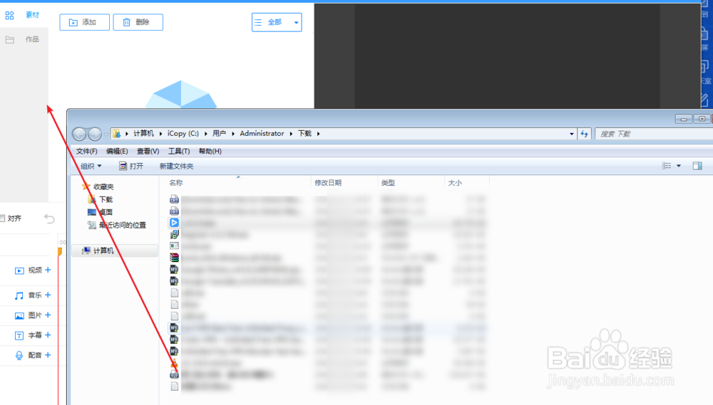Click 下载 in address path
The width and height of the screenshot is (713, 405).
(x=304, y=134)
